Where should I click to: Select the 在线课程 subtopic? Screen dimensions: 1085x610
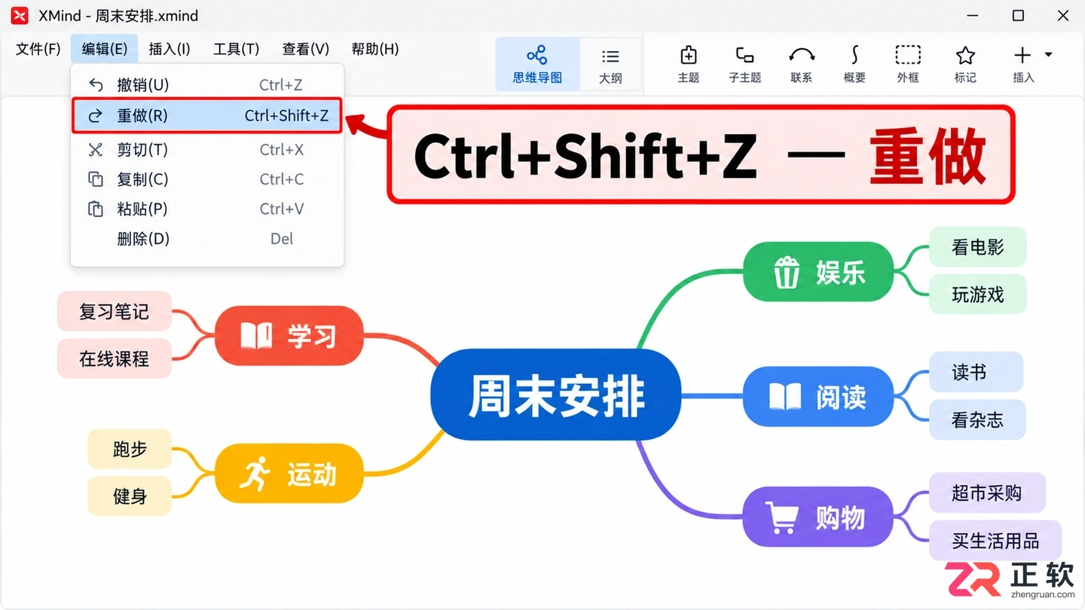tap(115, 358)
